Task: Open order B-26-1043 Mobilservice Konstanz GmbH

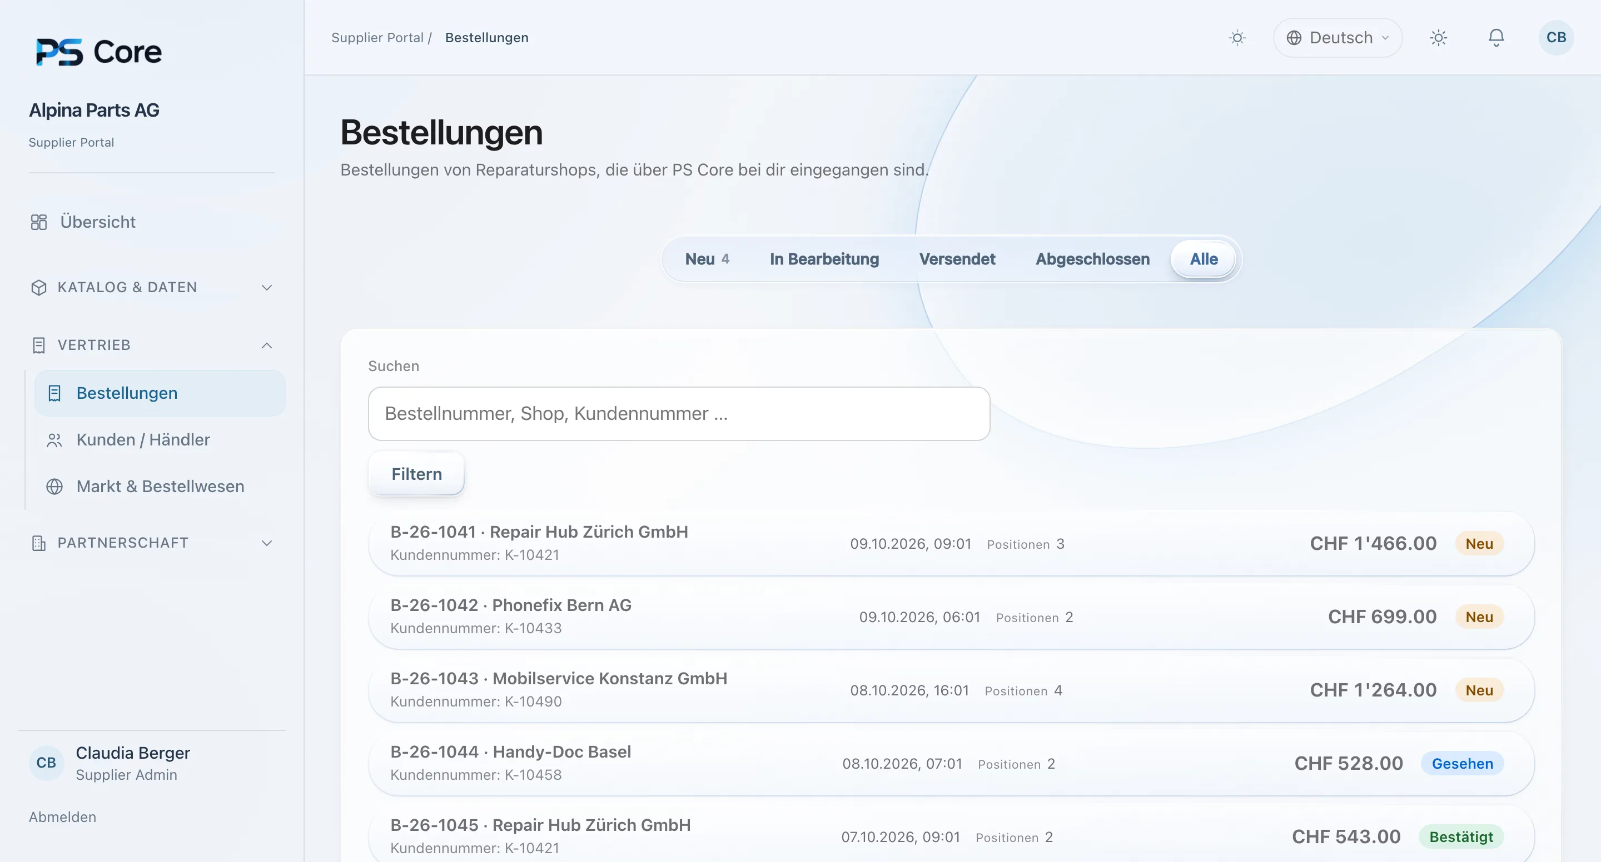Action: [x=951, y=690]
